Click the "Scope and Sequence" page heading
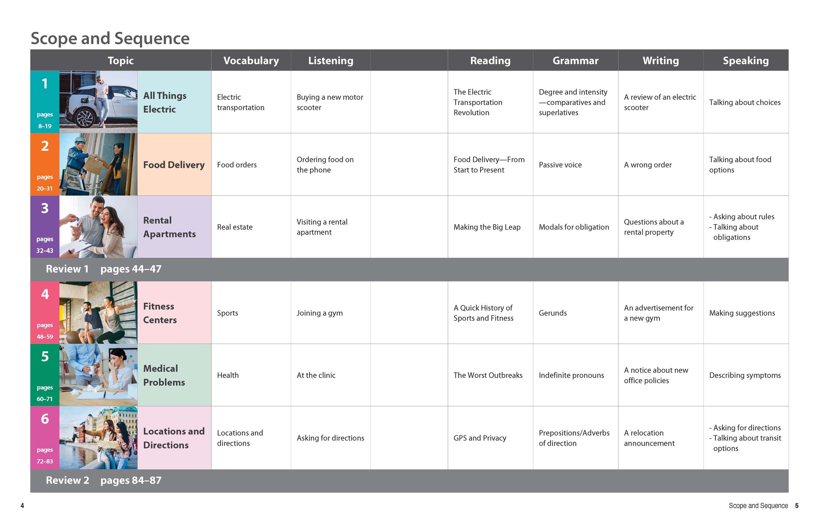The width and height of the screenshot is (817, 525). point(110,38)
